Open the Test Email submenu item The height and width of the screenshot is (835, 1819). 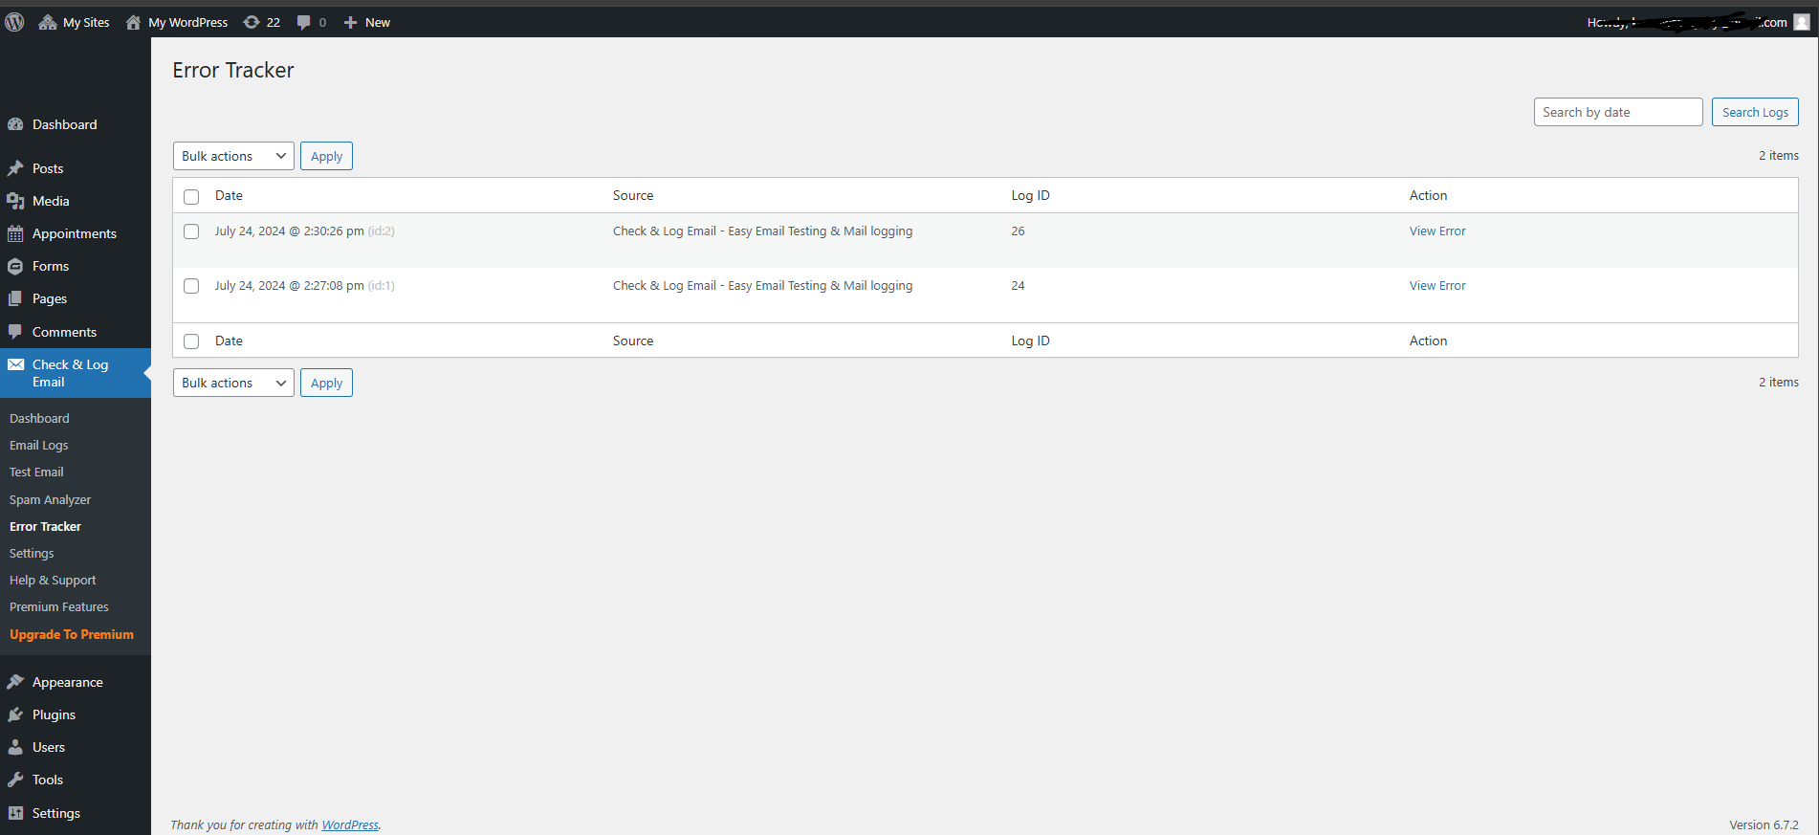36,472
